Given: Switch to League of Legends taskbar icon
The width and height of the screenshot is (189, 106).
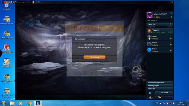Looking at the screenshot, I should (x=38, y=103).
